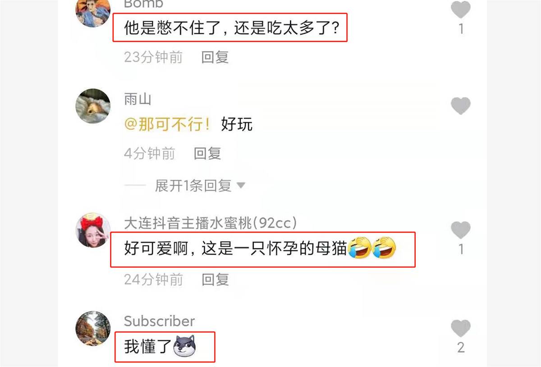Open 雨山's sleeping cat avatar
541x367 pixels.
(x=93, y=106)
